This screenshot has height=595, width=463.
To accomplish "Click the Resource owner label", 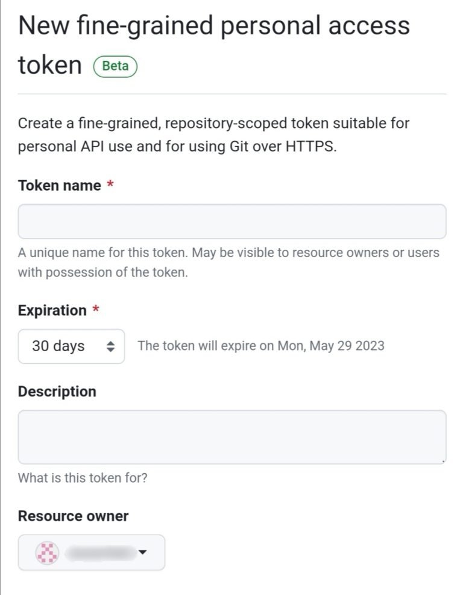I will pos(74,516).
